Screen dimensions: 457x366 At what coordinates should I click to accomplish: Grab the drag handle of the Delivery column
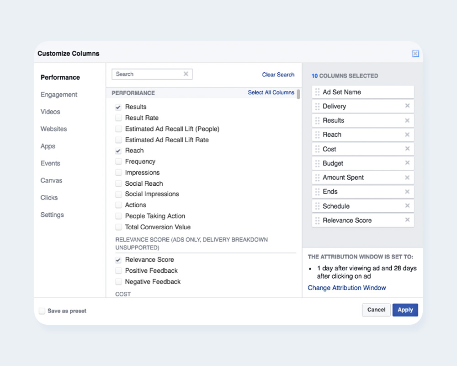tap(317, 106)
